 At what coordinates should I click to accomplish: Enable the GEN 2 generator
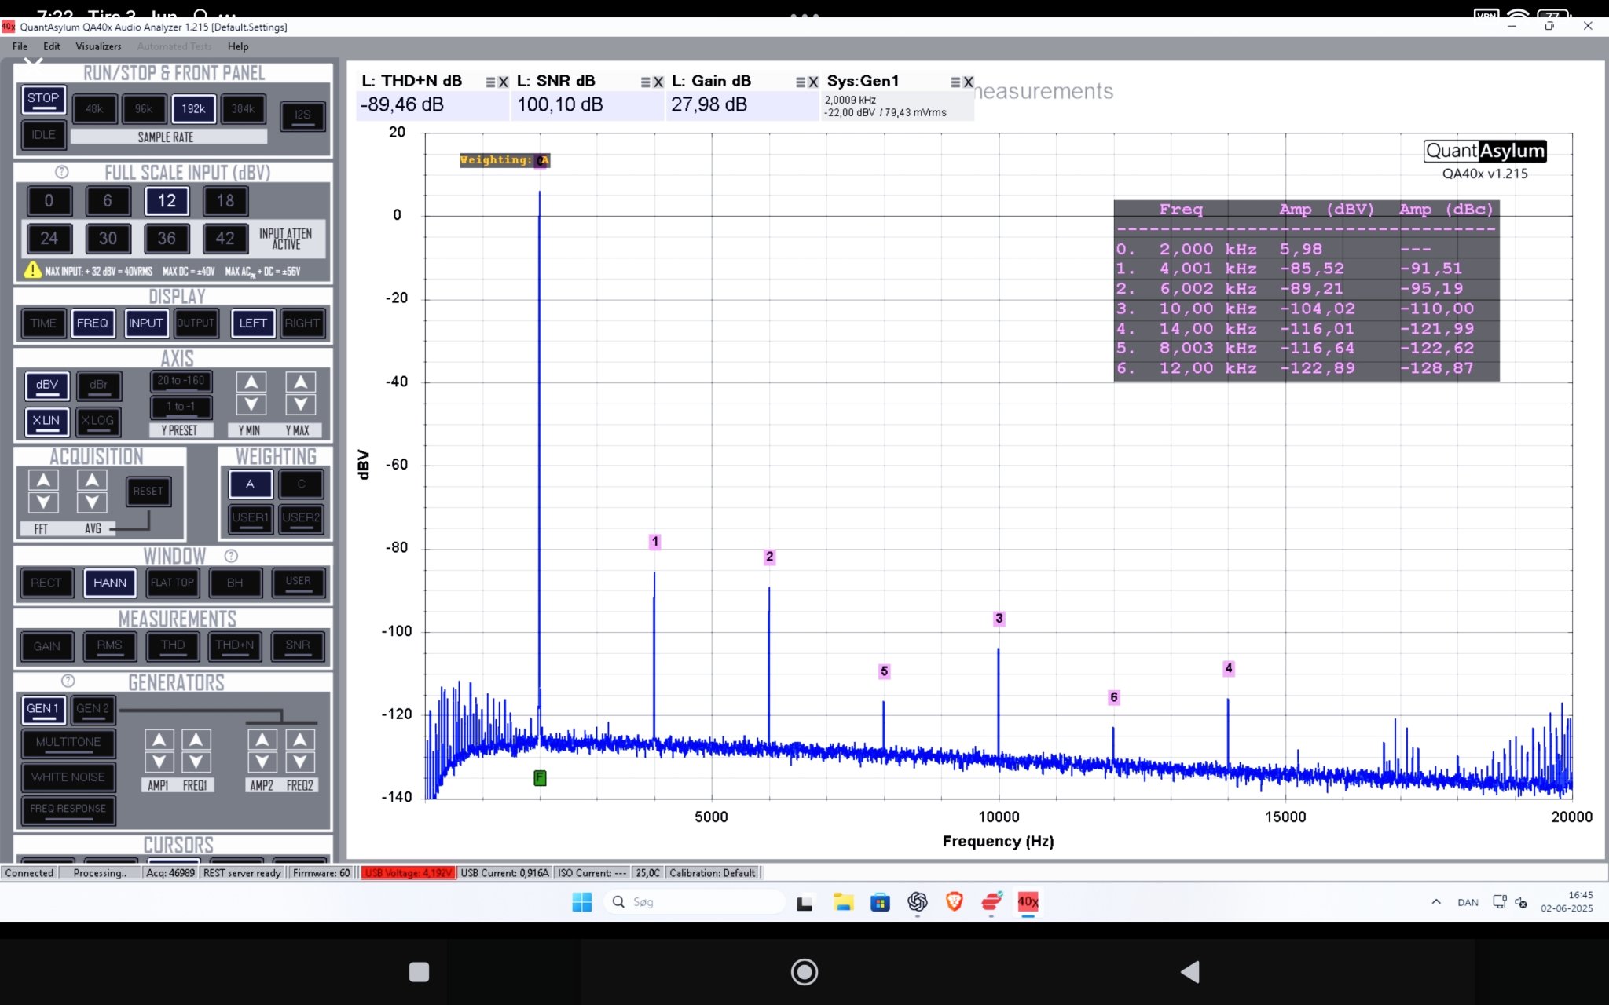93,709
